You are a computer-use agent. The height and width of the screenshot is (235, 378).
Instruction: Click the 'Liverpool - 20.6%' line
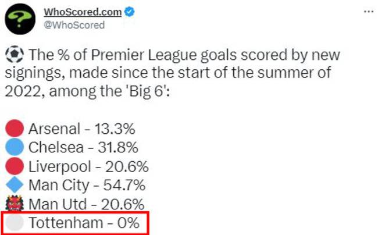pyautogui.click(x=88, y=166)
